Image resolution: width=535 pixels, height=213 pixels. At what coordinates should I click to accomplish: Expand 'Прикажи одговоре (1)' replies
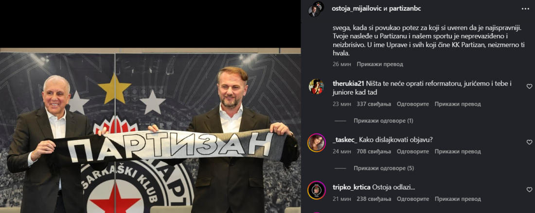pyautogui.click(x=383, y=121)
